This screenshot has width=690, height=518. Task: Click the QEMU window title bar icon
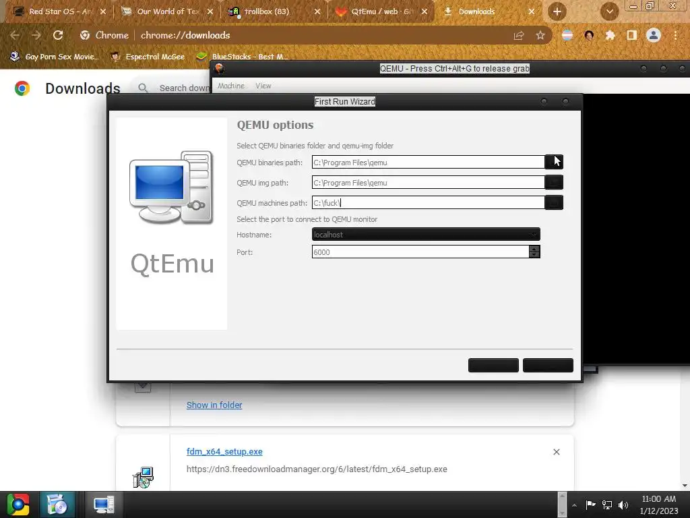(x=219, y=69)
